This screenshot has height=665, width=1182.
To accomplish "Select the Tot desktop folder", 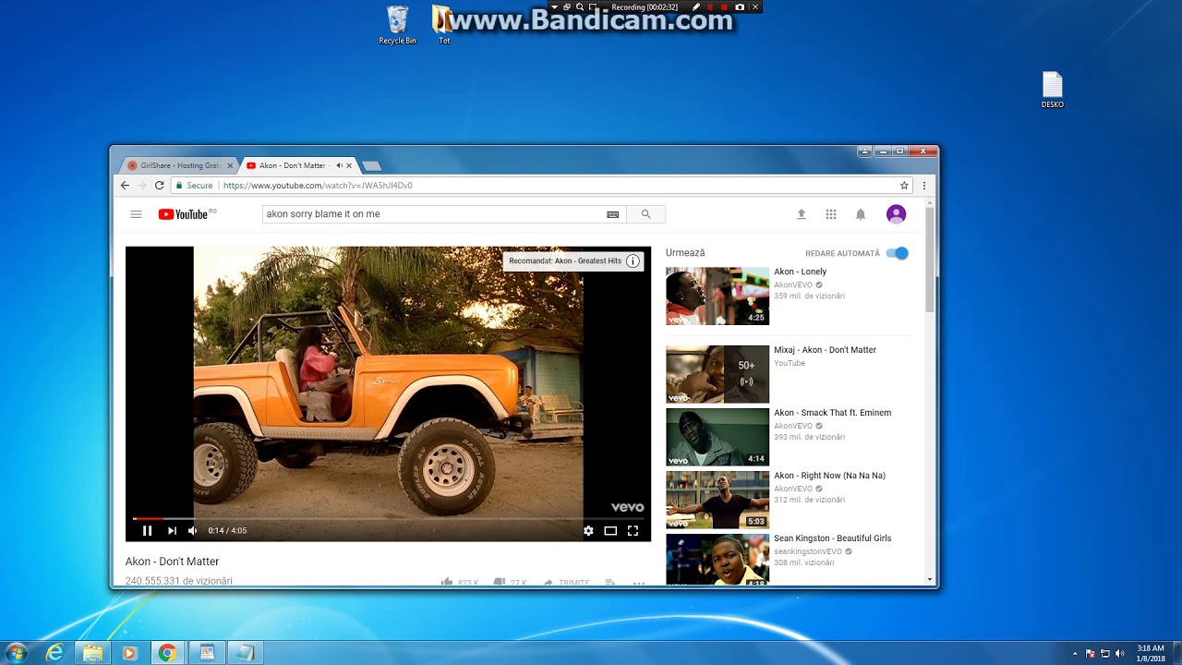I will point(444,25).
